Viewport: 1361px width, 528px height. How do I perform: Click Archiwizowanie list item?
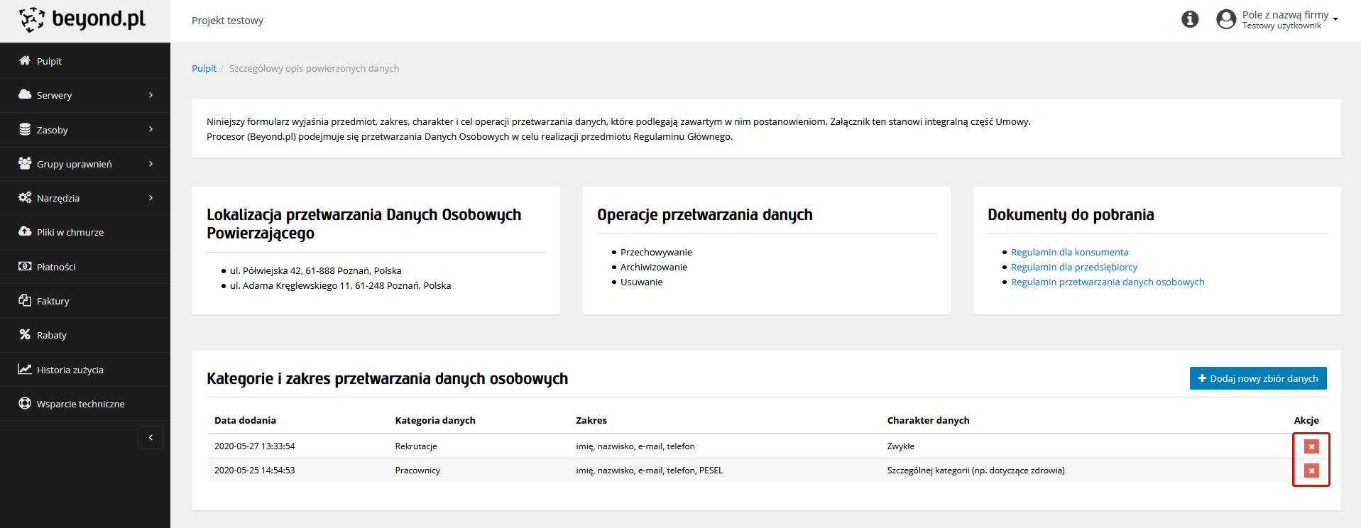pos(654,267)
